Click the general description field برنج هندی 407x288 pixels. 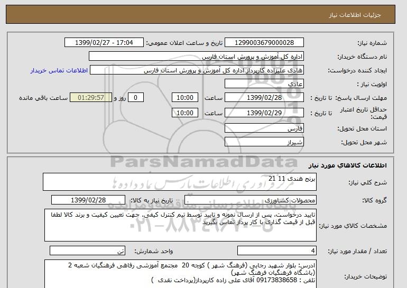(180, 182)
